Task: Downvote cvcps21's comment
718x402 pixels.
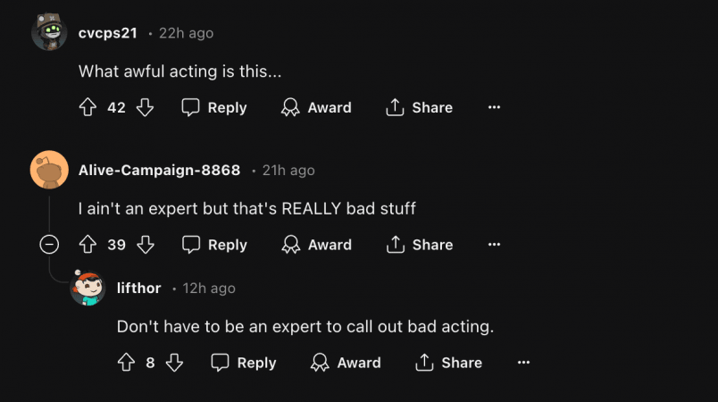Action: click(146, 107)
